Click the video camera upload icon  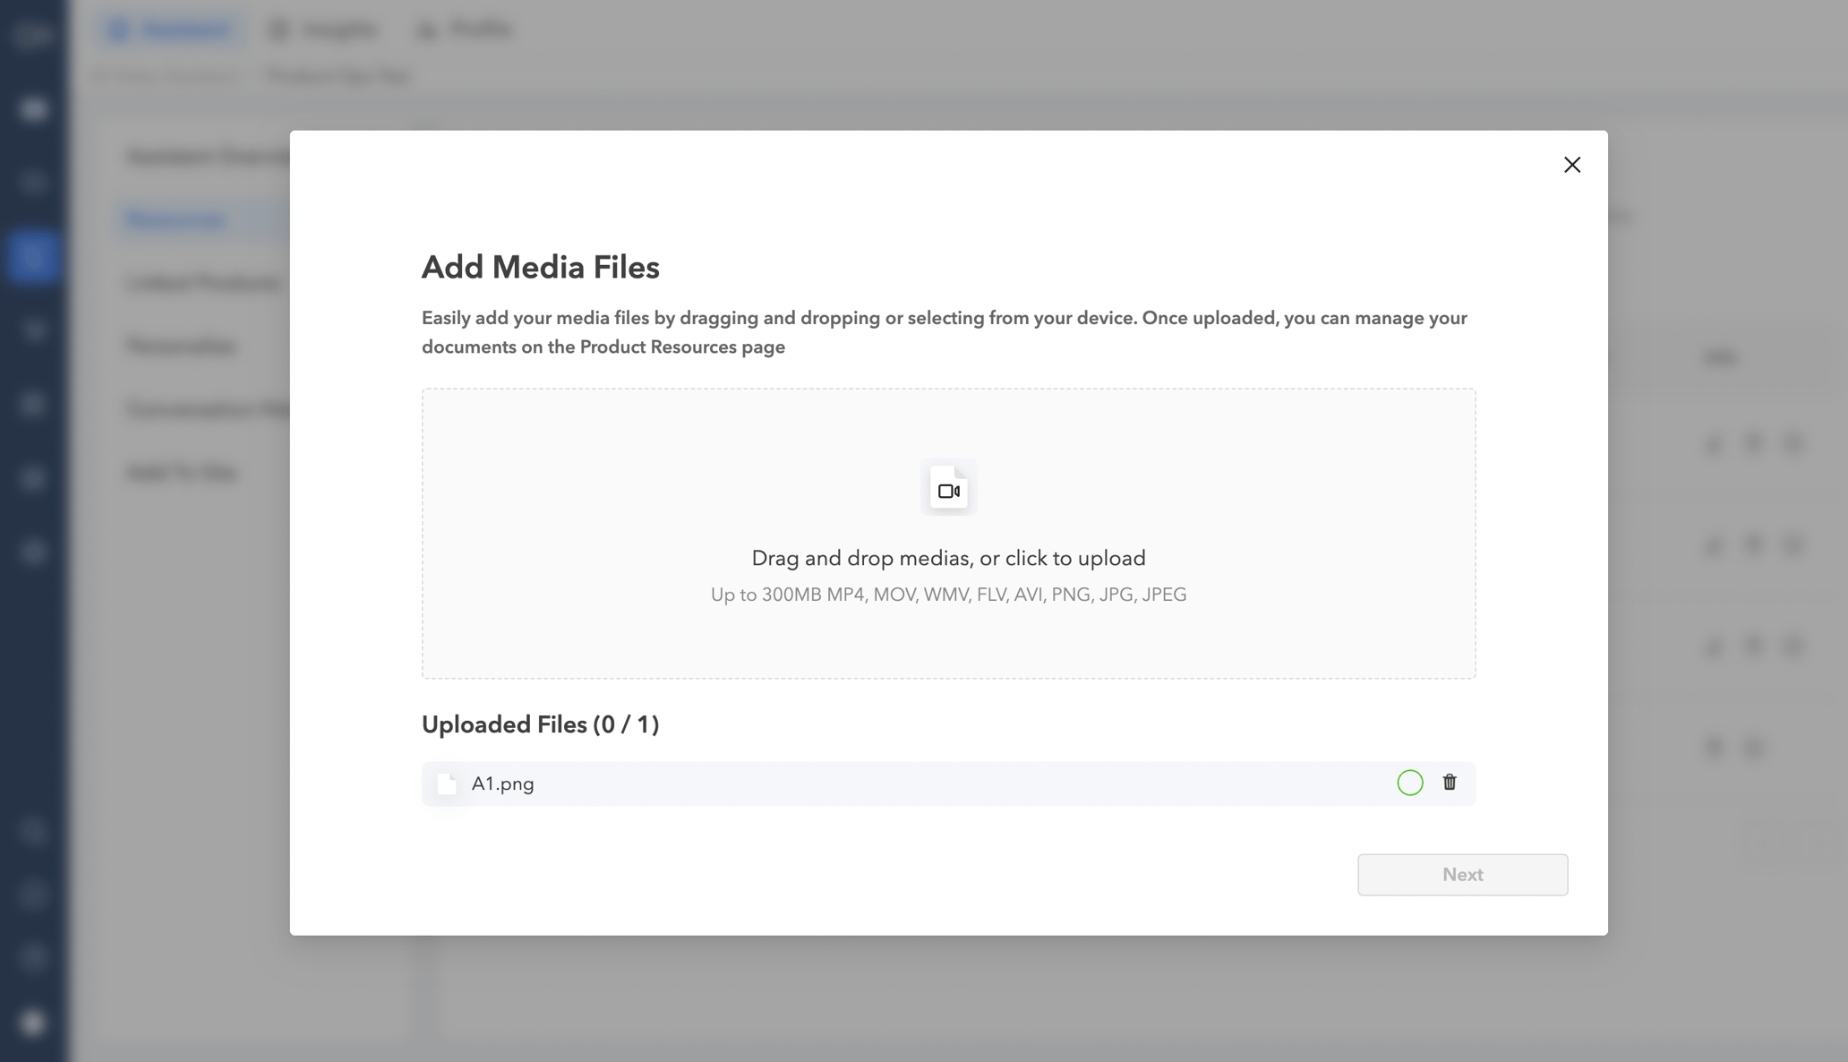(948, 489)
